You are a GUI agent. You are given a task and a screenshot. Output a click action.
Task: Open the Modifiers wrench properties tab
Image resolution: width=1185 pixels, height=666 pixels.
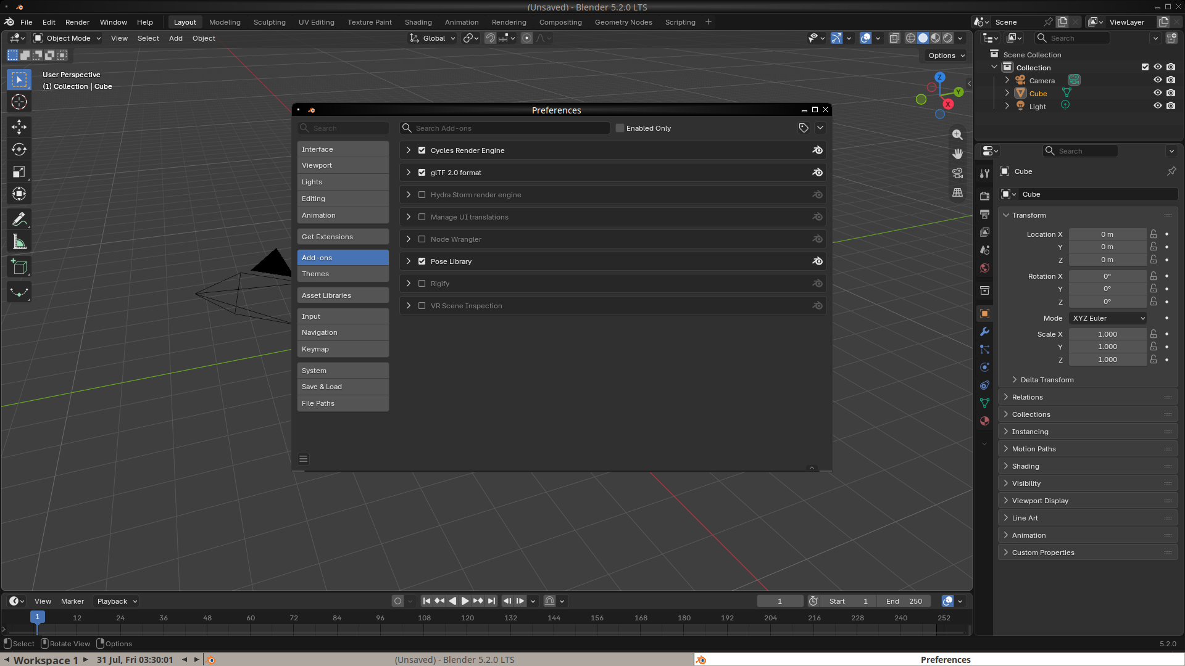984,332
